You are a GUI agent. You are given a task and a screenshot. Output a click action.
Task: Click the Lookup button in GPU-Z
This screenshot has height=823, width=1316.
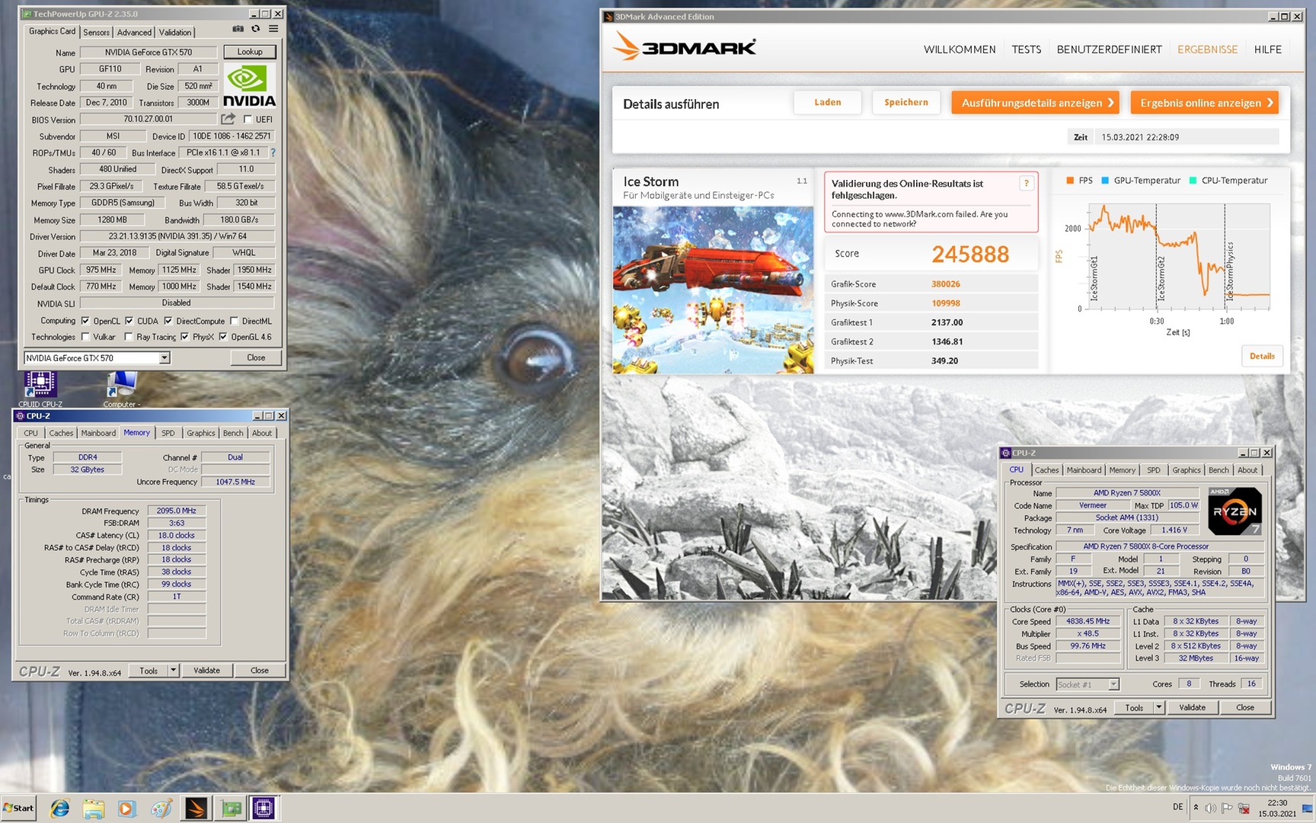(250, 52)
